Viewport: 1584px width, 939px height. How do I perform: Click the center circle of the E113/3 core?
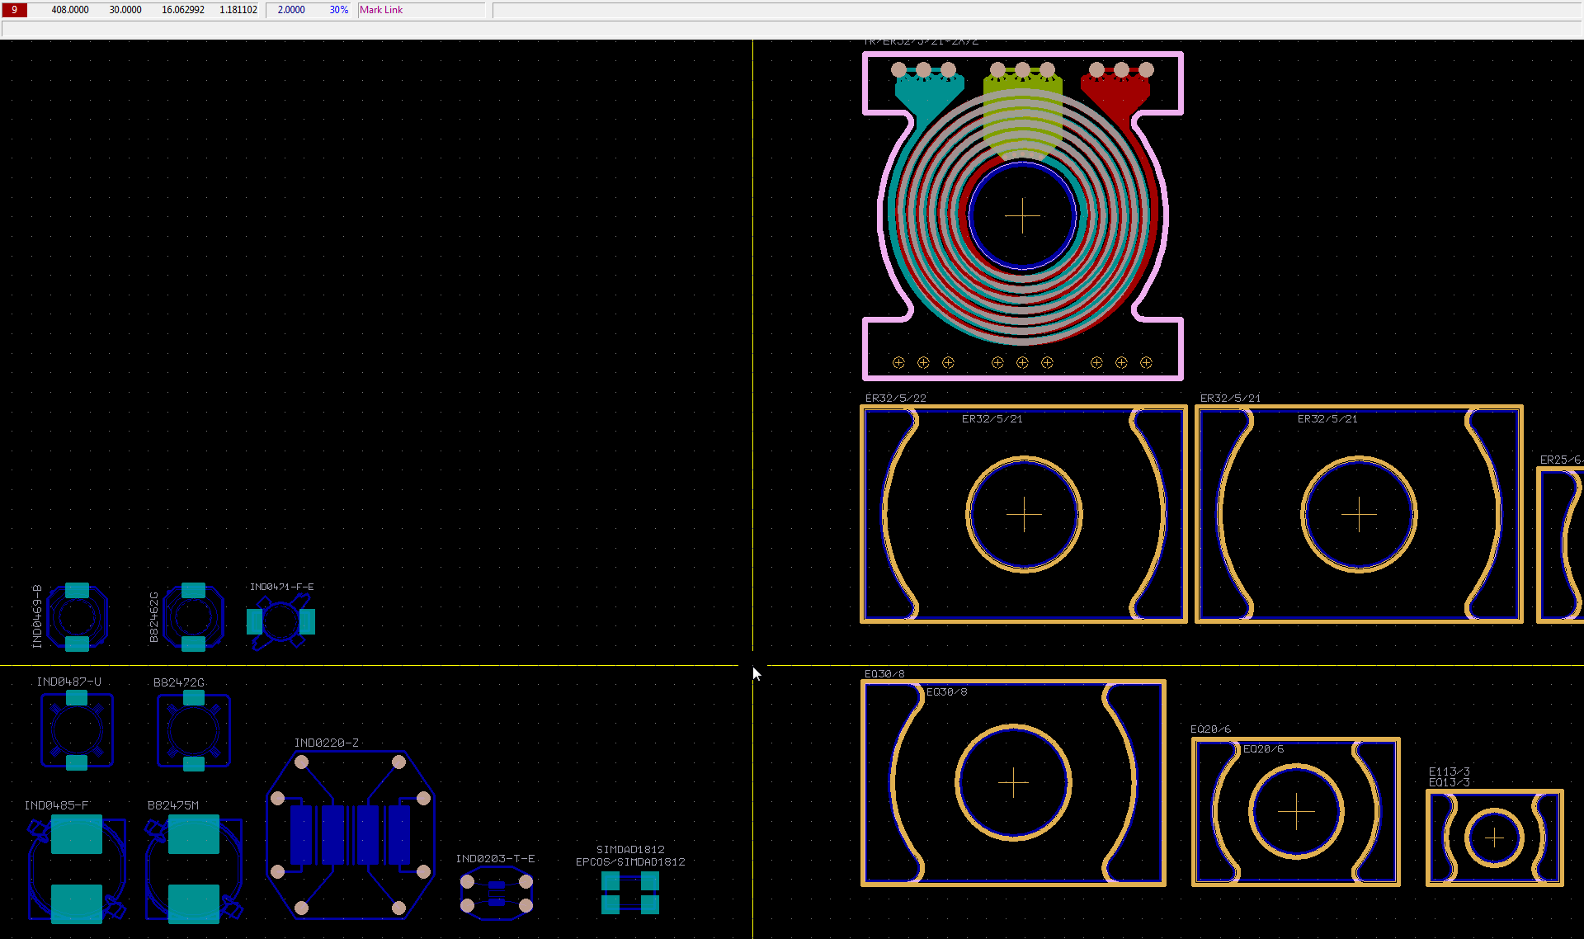[x=1494, y=838]
